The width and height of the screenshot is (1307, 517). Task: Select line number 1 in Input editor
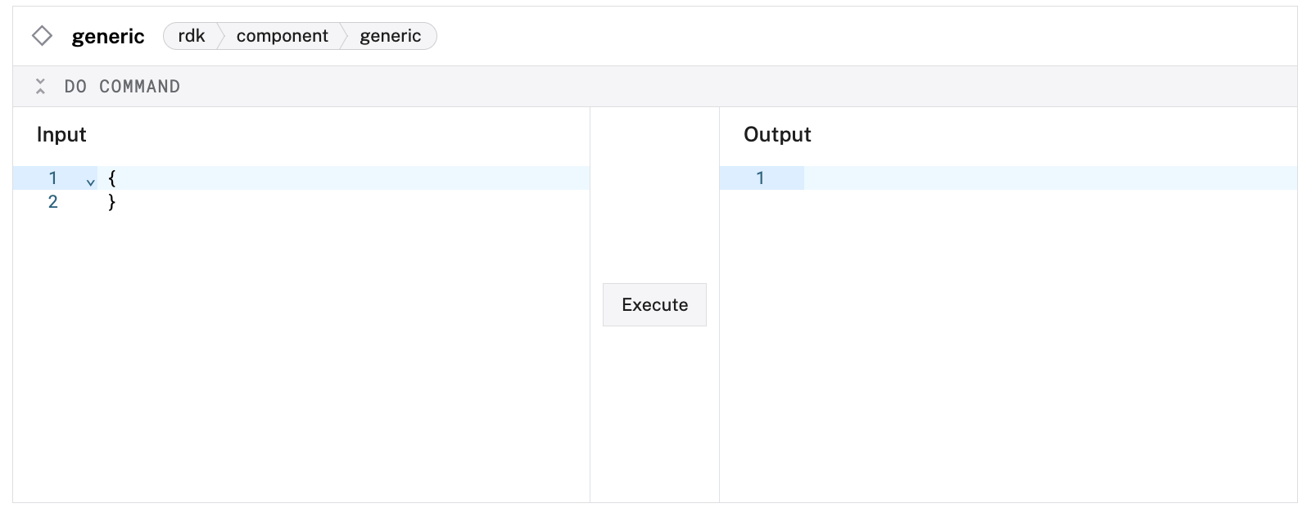(52, 178)
